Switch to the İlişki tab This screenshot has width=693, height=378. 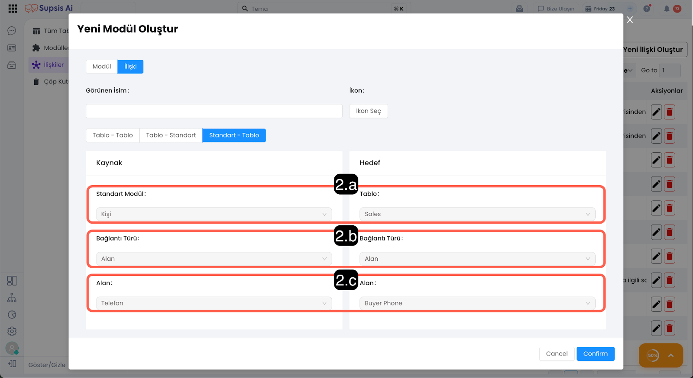coord(130,67)
